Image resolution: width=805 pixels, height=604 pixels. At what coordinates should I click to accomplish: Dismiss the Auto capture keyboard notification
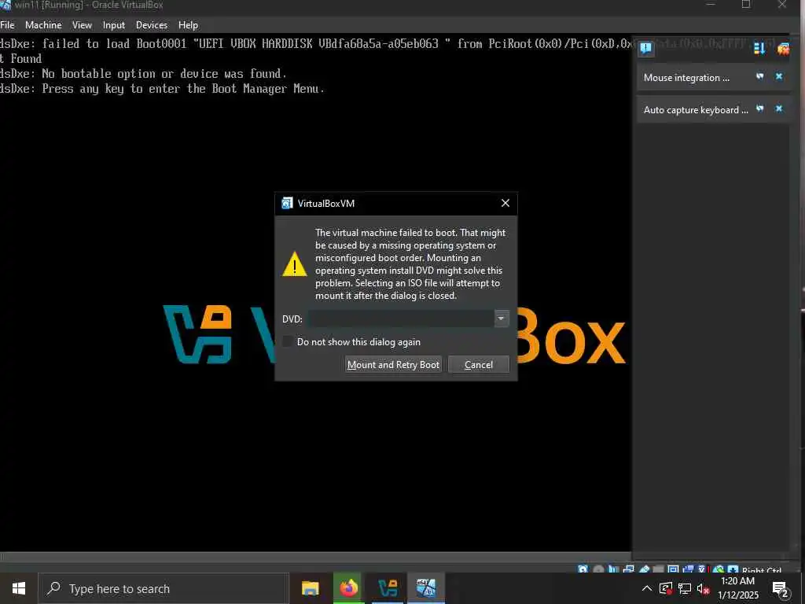pyautogui.click(x=779, y=109)
